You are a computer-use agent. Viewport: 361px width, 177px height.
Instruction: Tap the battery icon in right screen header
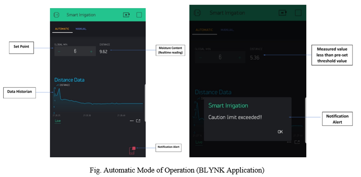pos(282,13)
